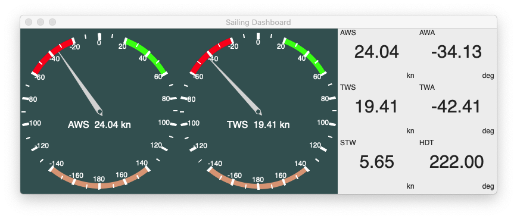
Task: Select the AWA -34.13 readout
Action: point(456,52)
